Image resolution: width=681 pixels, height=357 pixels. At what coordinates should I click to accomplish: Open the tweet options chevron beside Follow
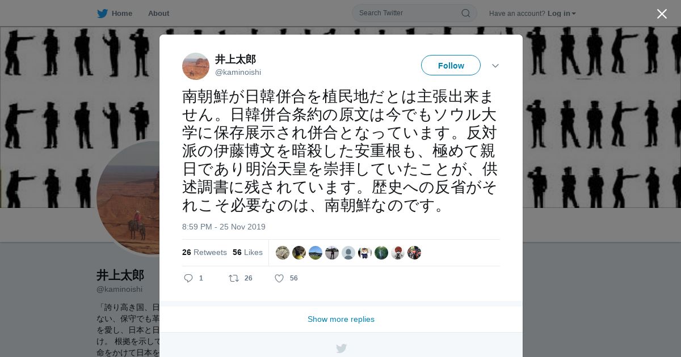click(495, 66)
